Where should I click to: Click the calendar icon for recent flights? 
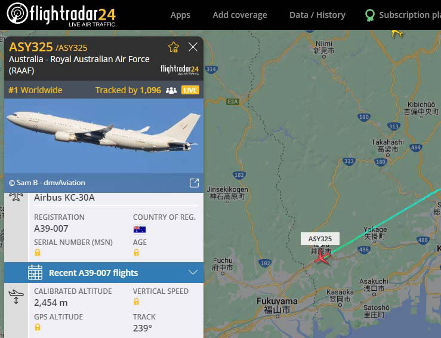click(x=35, y=272)
